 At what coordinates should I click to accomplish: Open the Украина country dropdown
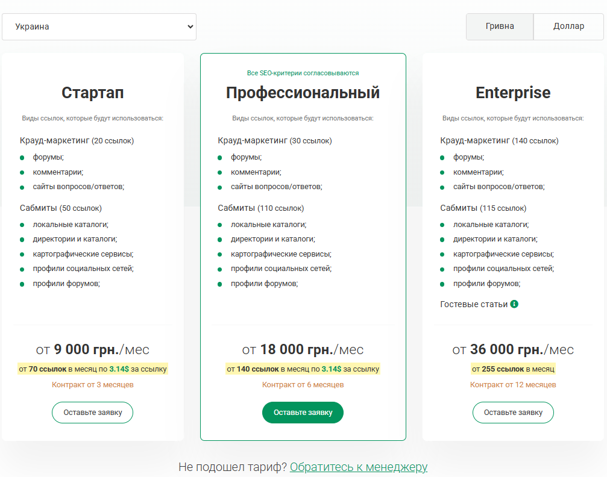[99, 27]
